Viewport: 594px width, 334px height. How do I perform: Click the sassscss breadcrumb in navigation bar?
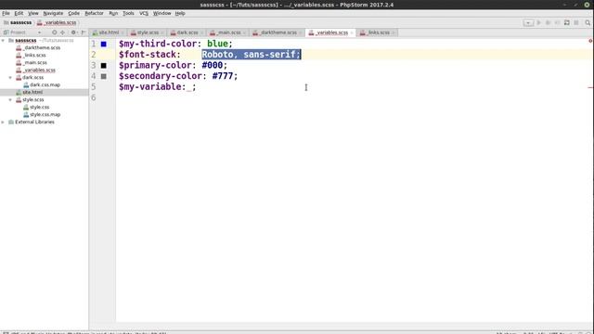point(18,22)
